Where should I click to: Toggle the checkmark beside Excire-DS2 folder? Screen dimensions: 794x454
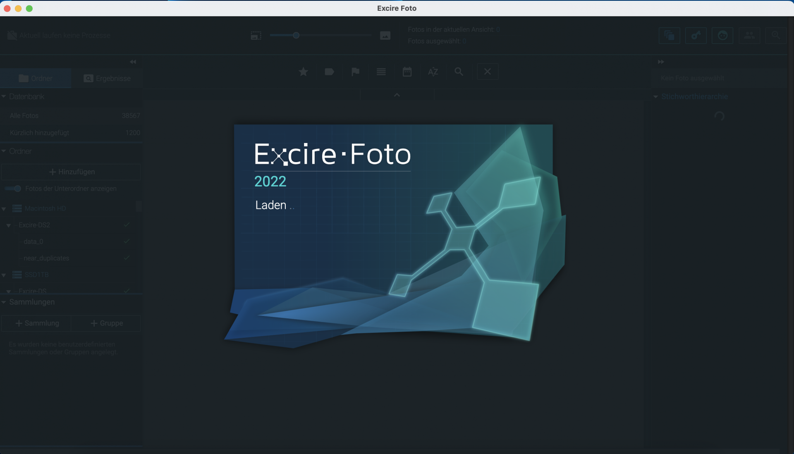coord(127,225)
